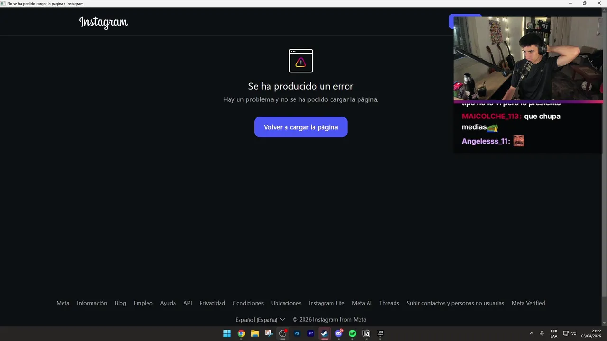The image size is (607, 341).
Task: Open the Ayuda footer link
Action: tap(168, 303)
